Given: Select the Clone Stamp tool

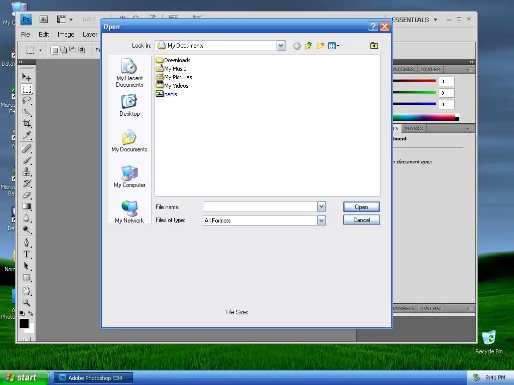Looking at the screenshot, I should (x=26, y=171).
